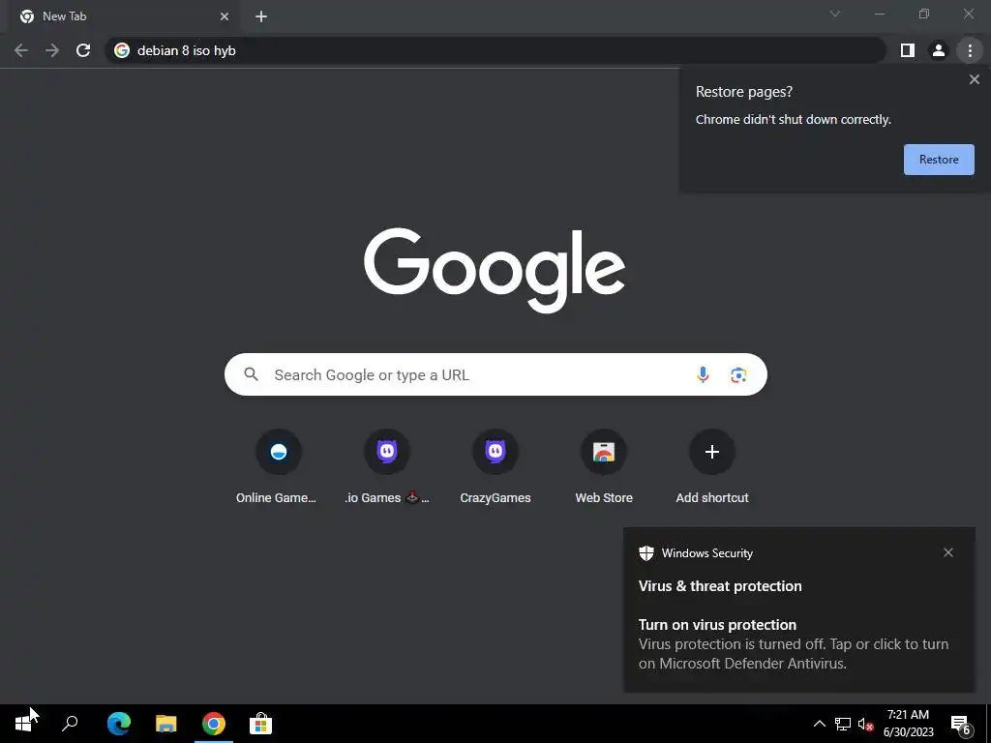Restore down the Chrome window
The image size is (991, 743).
coord(924,14)
